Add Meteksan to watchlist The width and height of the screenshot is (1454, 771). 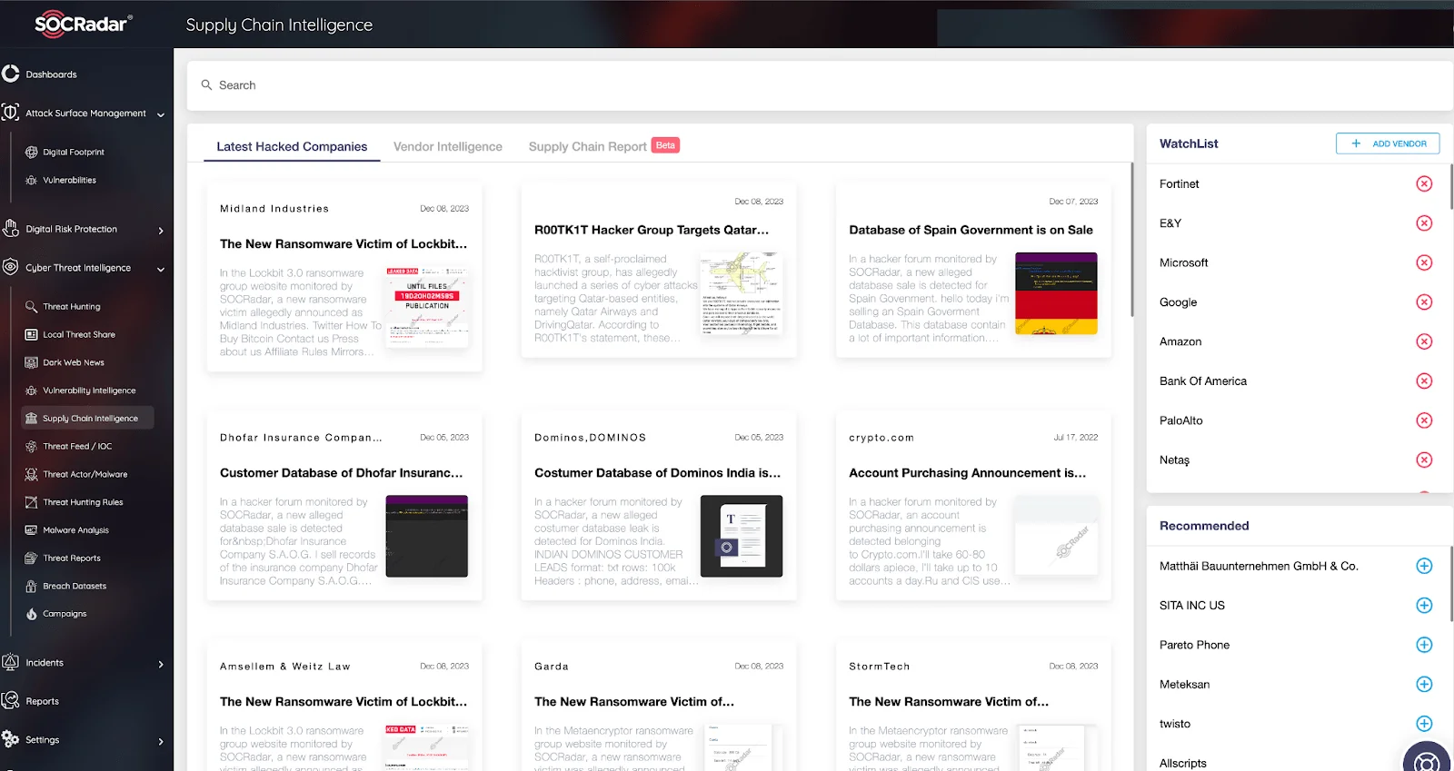(x=1424, y=684)
